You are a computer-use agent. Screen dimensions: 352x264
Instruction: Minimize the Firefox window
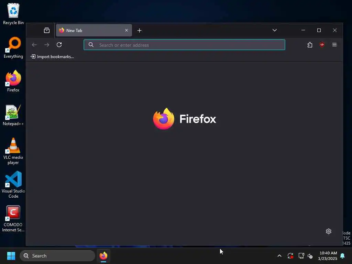303,30
